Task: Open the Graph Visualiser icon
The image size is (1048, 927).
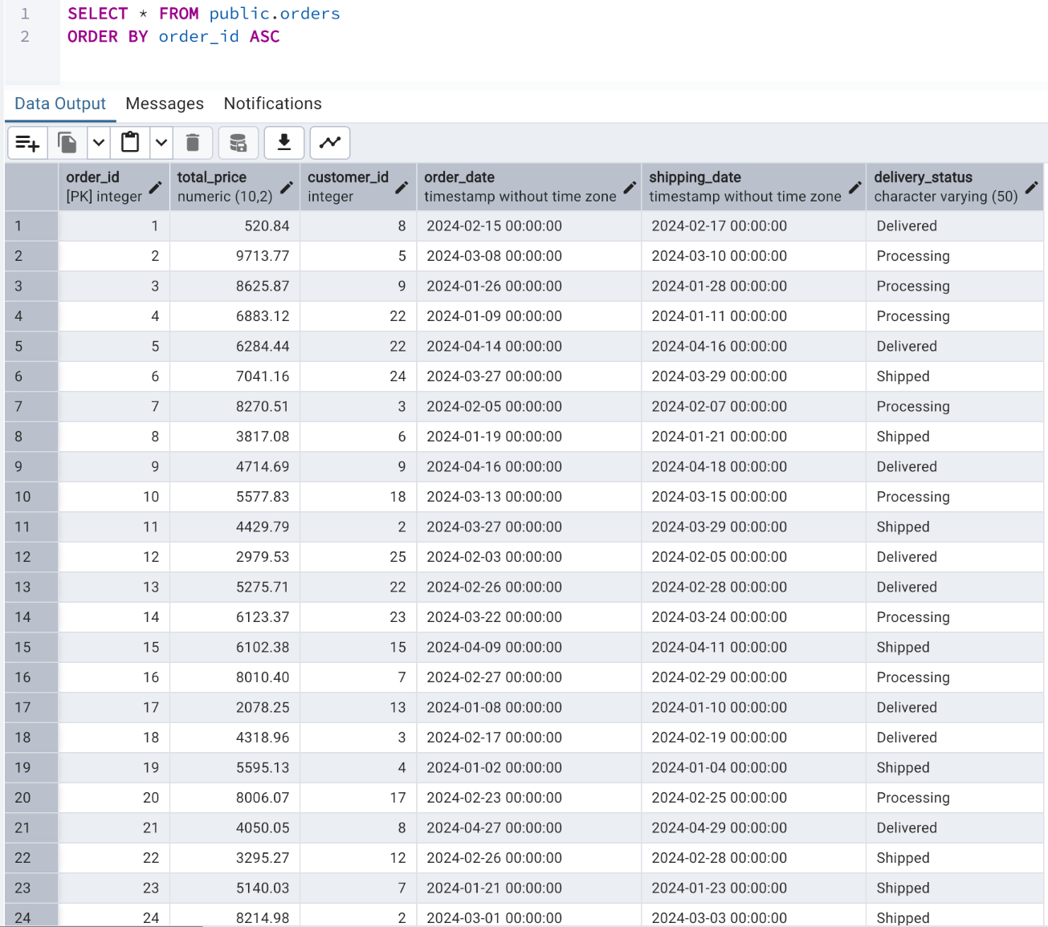Action: point(330,143)
